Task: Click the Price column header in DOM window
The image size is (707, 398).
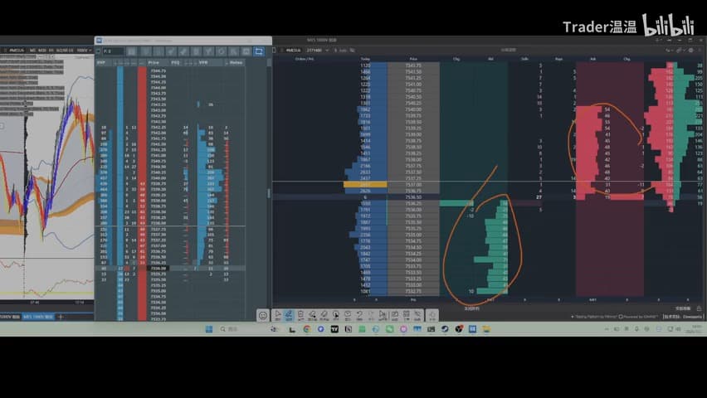Action: [154, 63]
